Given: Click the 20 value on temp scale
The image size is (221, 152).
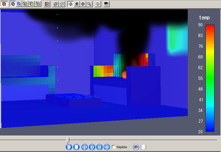Looking at the screenshot, I should (200, 132).
